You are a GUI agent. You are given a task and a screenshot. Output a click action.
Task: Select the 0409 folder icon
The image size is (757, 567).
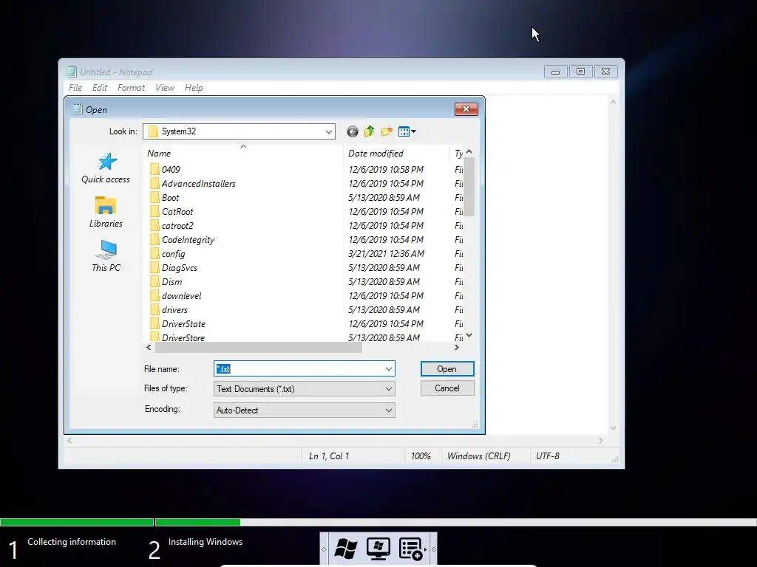pos(155,169)
